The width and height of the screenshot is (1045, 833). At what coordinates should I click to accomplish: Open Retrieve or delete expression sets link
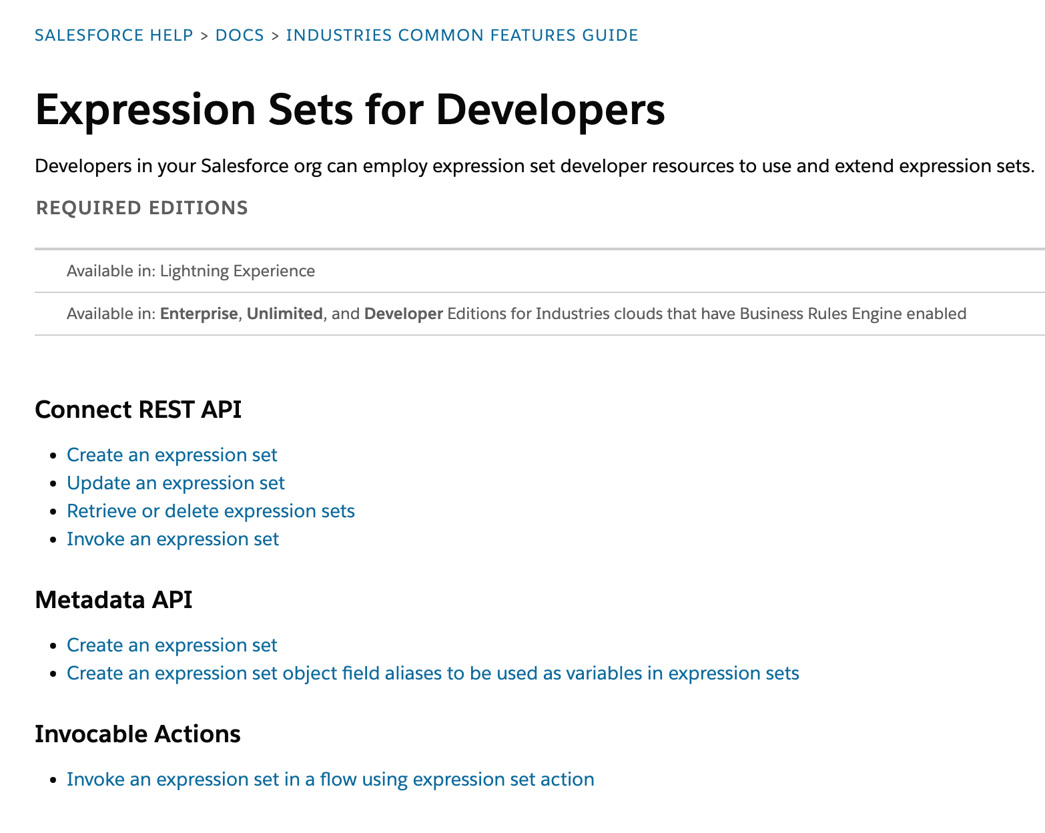click(210, 511)
